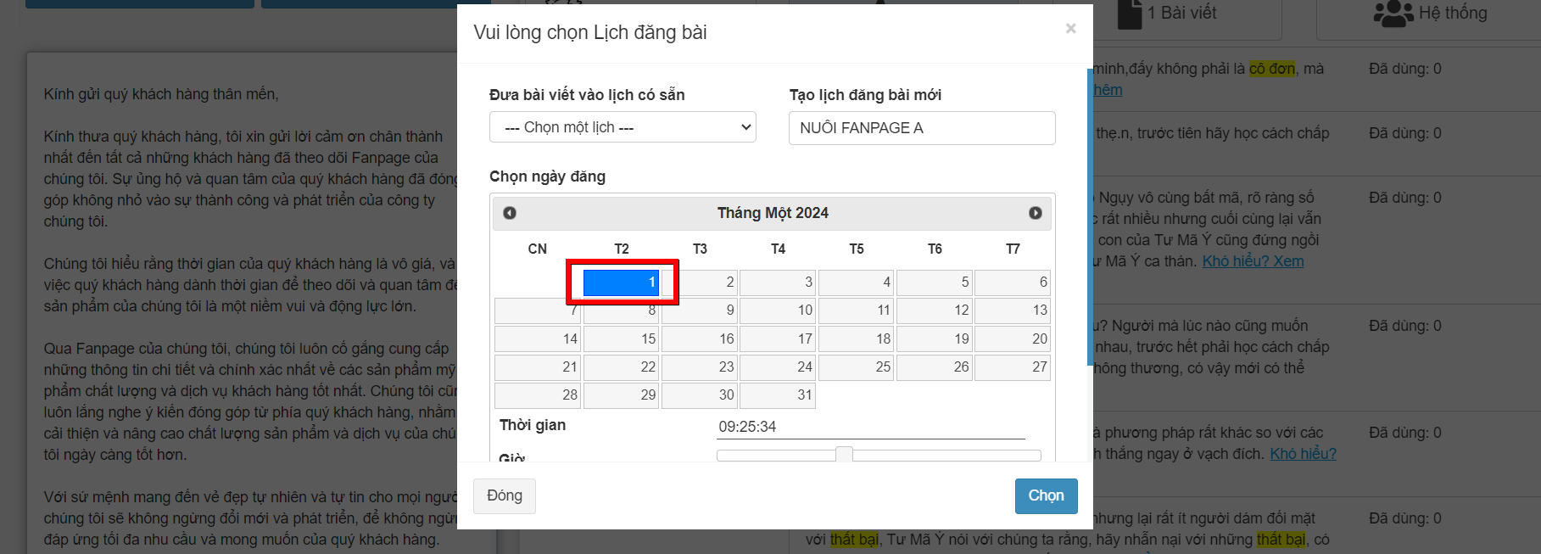This screenshot has width=1541, height=554.
Task: Select day 23 in the calendar
Action: (x=699, y=367)
